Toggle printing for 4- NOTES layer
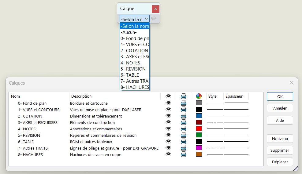The image size is (302, 174). (x=184, y=129)
